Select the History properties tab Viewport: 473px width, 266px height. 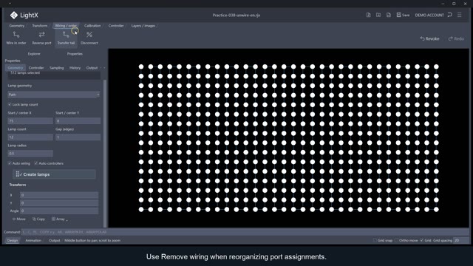(x=75, y=68)
